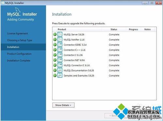Click the green checkmark beside MySQL Documentation 5.6.26
This screenshot has width=163, height=121.
click(55, 70)
